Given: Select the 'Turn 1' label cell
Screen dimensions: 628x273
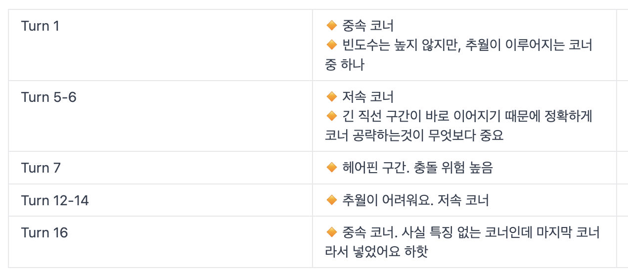Looking at the screenshot, I should [41, 26].
